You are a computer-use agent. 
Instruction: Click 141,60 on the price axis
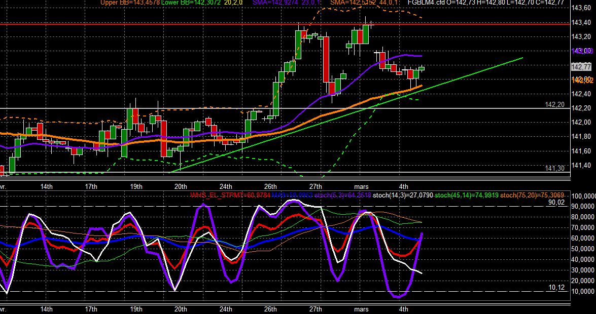[x=581, y=151]
